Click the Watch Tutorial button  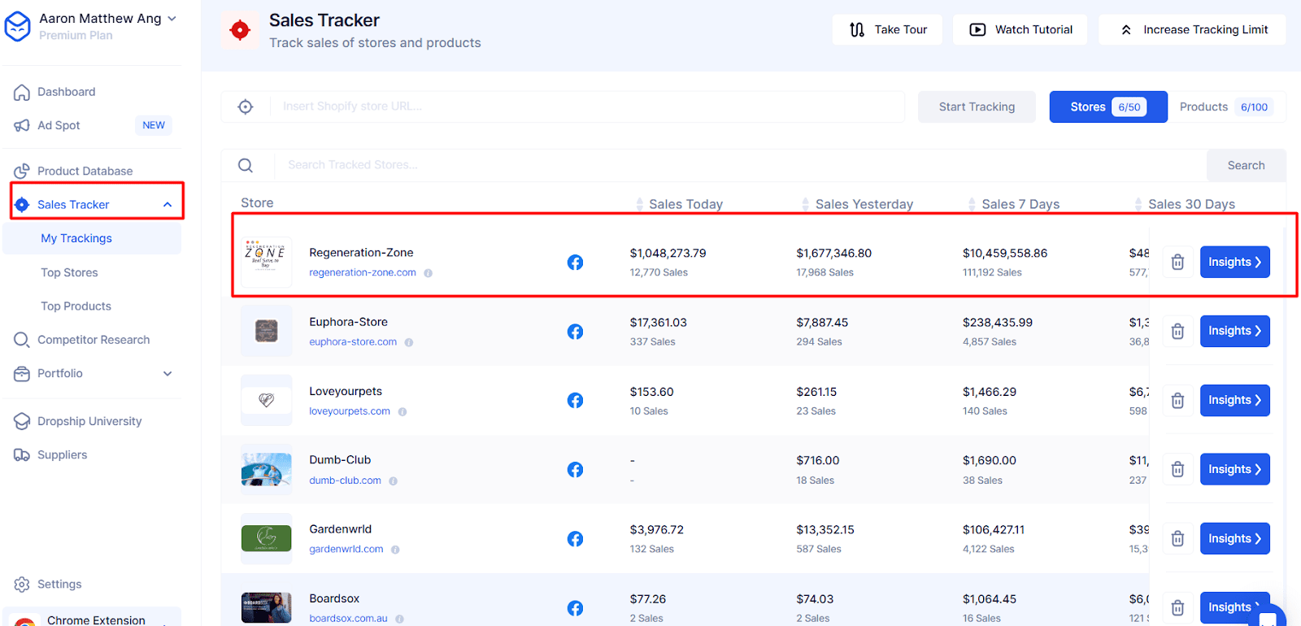point(1020,29)
